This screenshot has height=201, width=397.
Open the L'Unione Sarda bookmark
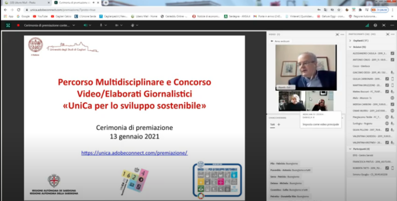tap(85, 16)
